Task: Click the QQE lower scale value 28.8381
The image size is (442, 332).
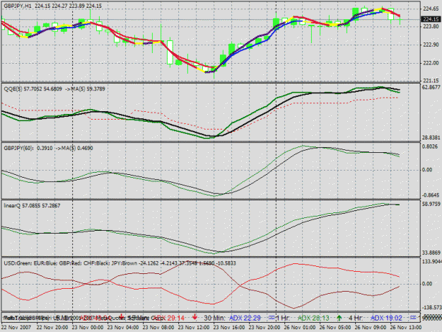Action: point(431,137)
